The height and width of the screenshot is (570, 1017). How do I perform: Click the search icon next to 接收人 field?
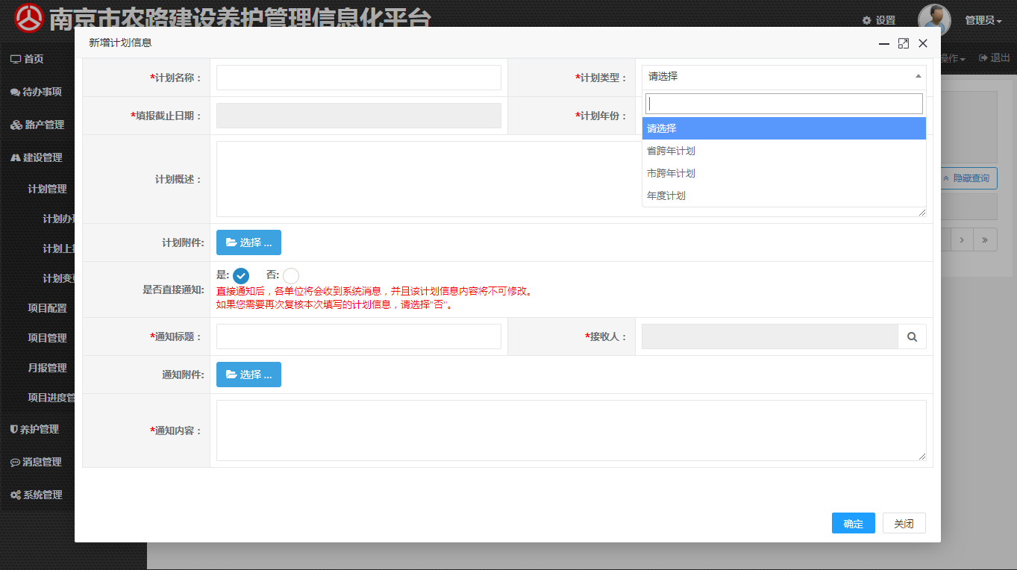pyautogui.click(x=912, y=336)
